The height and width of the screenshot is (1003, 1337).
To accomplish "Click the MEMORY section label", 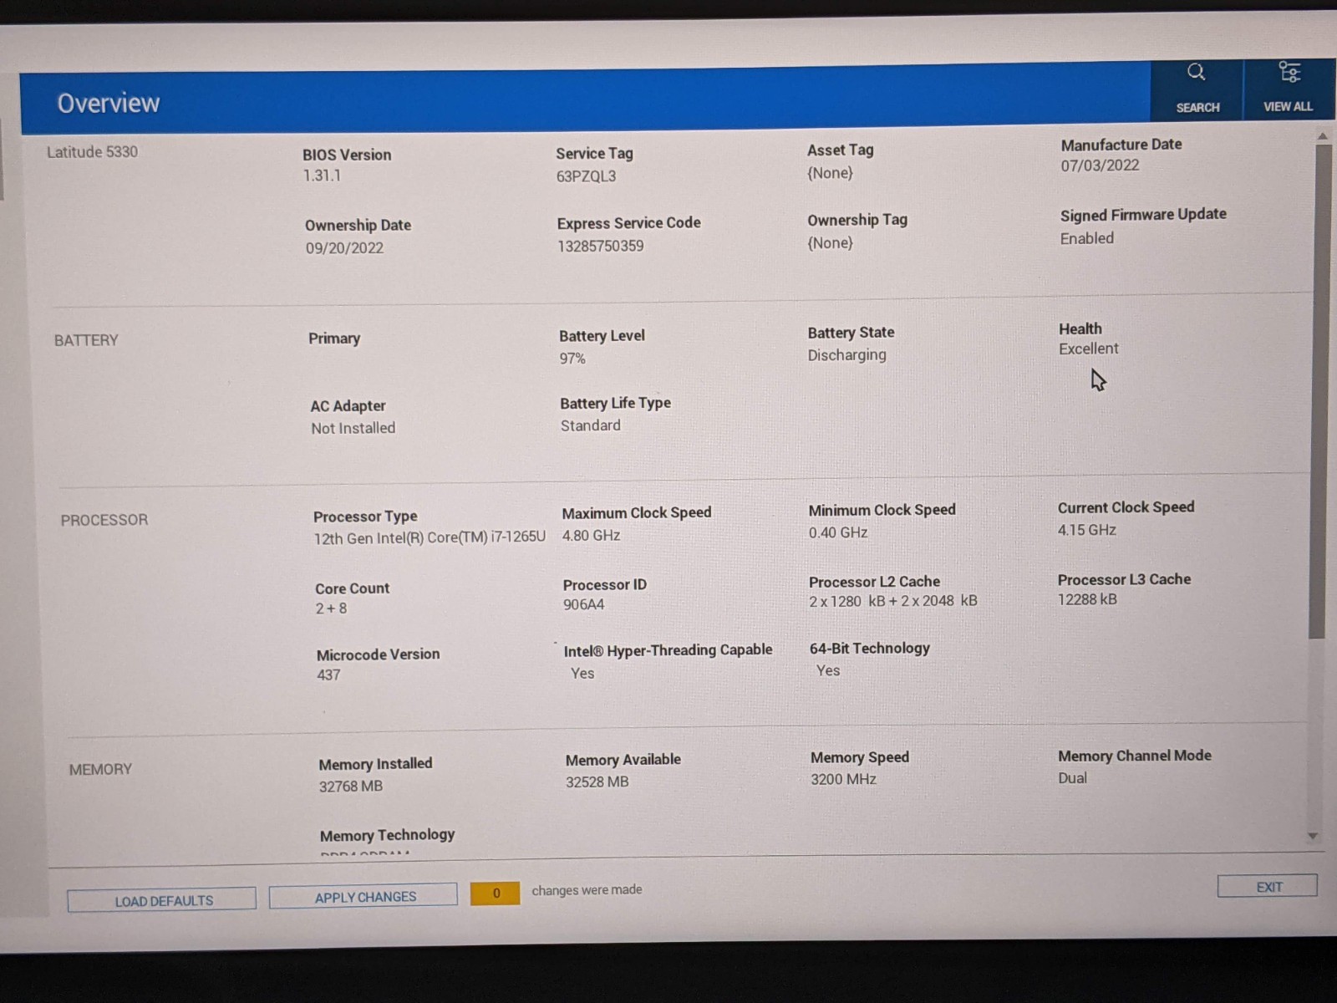I will (x=100, y=769).
